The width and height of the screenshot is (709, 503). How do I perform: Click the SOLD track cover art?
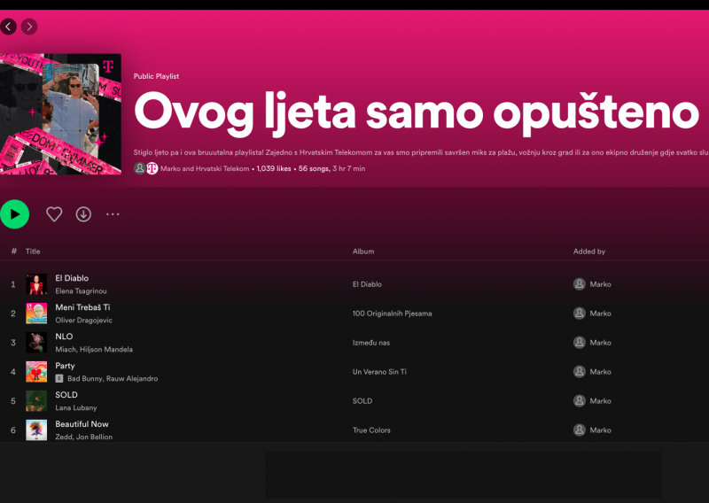tap(36, 401)
